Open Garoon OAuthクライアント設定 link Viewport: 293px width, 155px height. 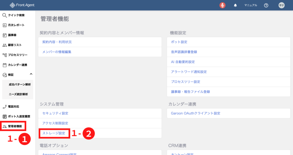[x=195, y=113]
